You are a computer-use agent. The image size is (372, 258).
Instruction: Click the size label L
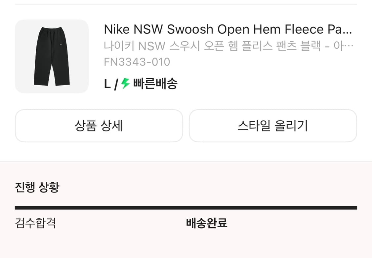pos(107,84)
